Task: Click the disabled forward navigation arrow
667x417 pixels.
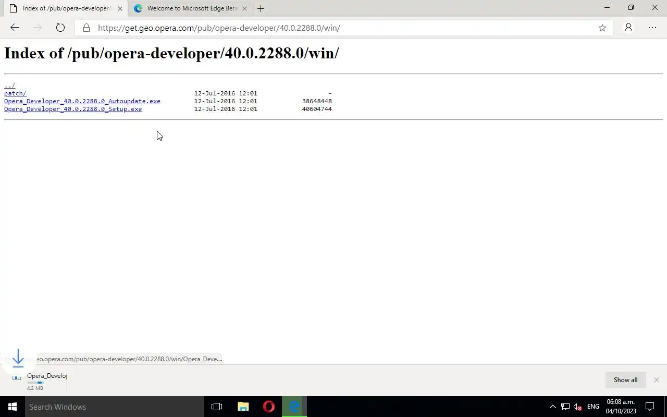Action: pyautogui.click(x=37, y=28)
